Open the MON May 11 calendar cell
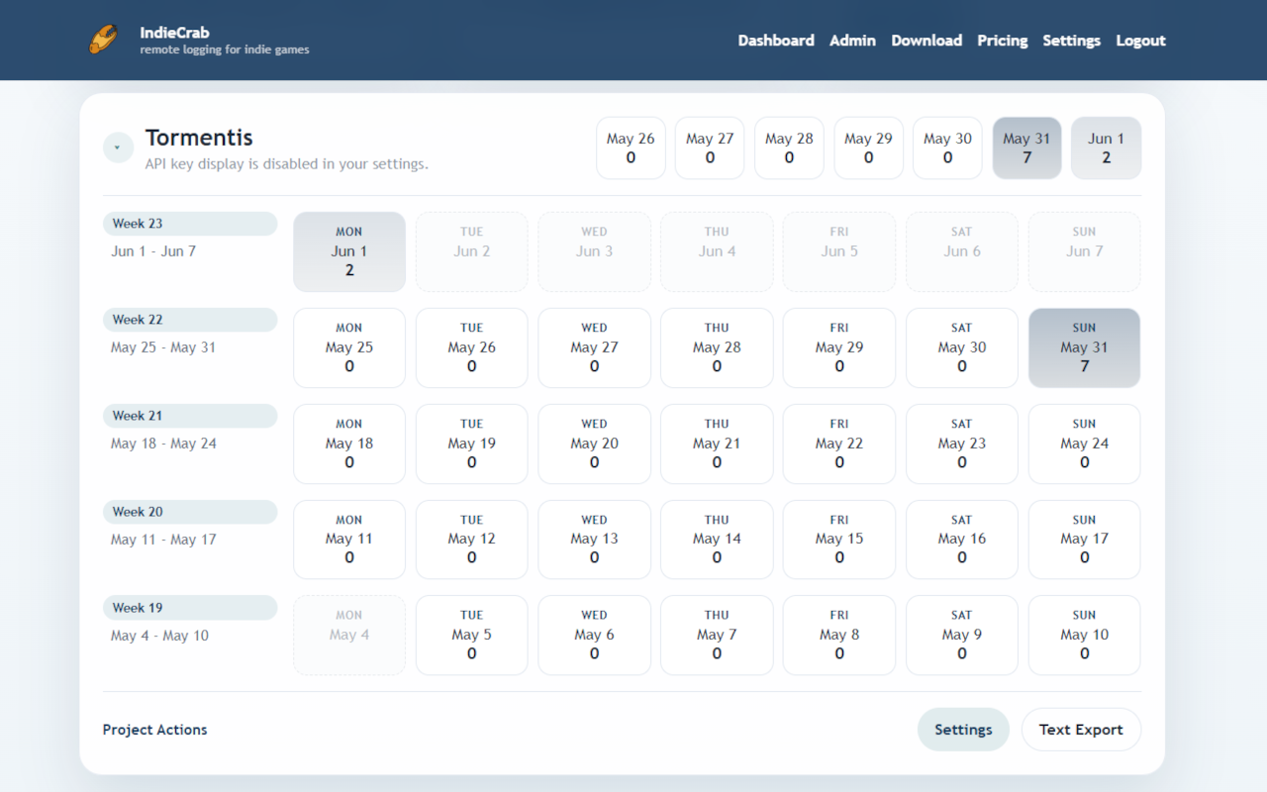 (x=349, y=540)
